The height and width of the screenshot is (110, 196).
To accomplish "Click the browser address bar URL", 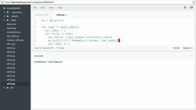I will point(29,2).
